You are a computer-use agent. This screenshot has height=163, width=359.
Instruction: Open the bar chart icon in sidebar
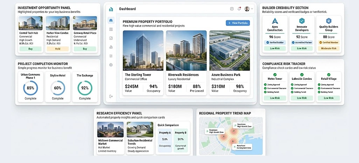(111, 47)
